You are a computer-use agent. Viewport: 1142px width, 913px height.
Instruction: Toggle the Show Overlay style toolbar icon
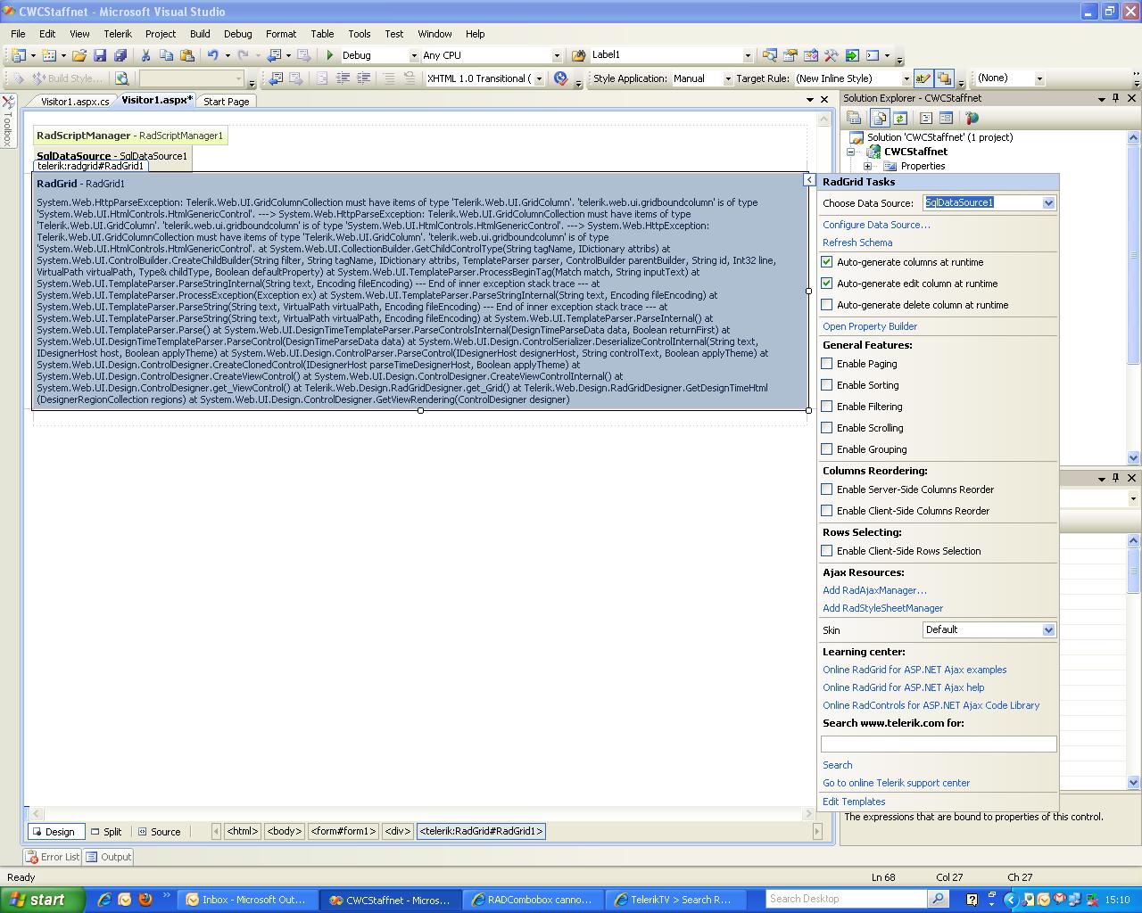pyautogui.click(x=944, y=78)
